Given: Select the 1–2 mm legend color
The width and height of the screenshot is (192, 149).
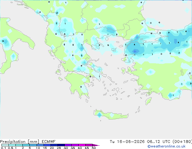Looking at the screenshot, I should (19, 145).
